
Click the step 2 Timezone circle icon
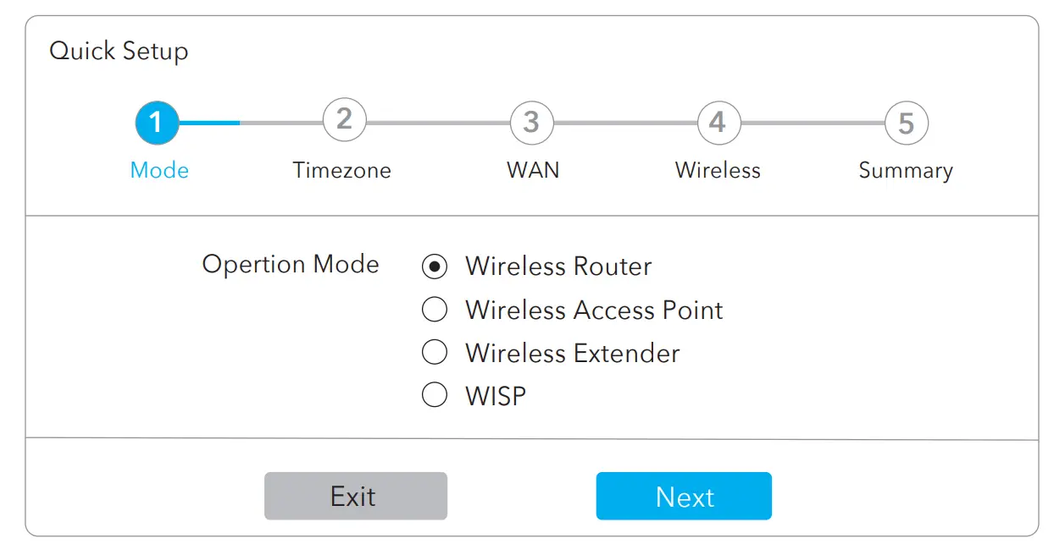point(344,122)
